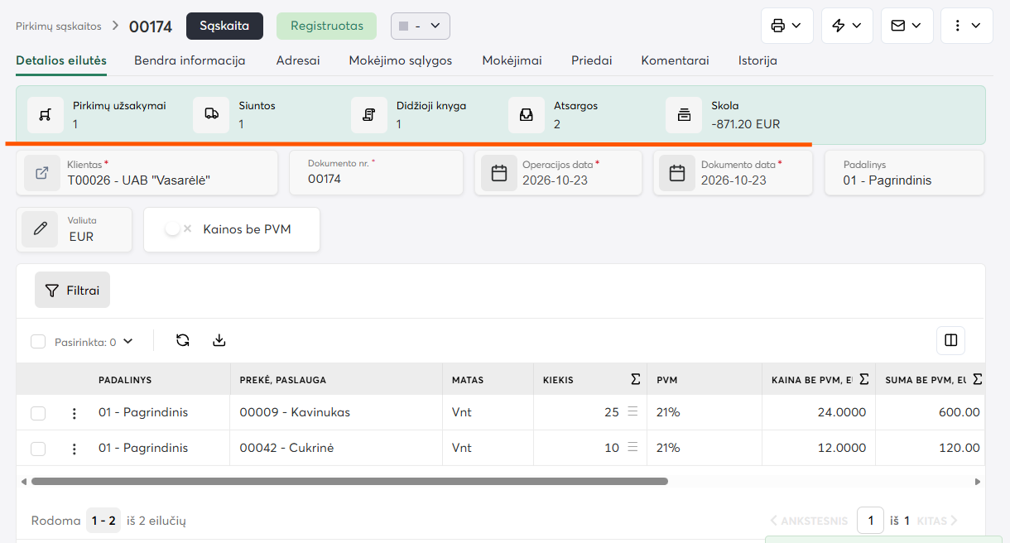Screen dimensions: 1010x543
Task: Open Didžioji knyga ledger icon
Action: pos(369,115)
